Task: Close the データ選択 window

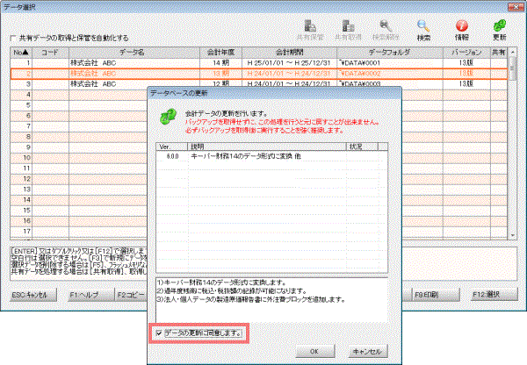Action: [516, 6]
